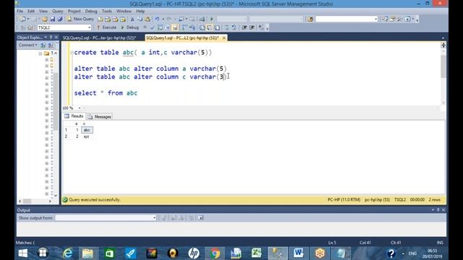Close the SQLQuery1.sql tab
The width and height of the screenshot is (463, 260).
(224, 38)
